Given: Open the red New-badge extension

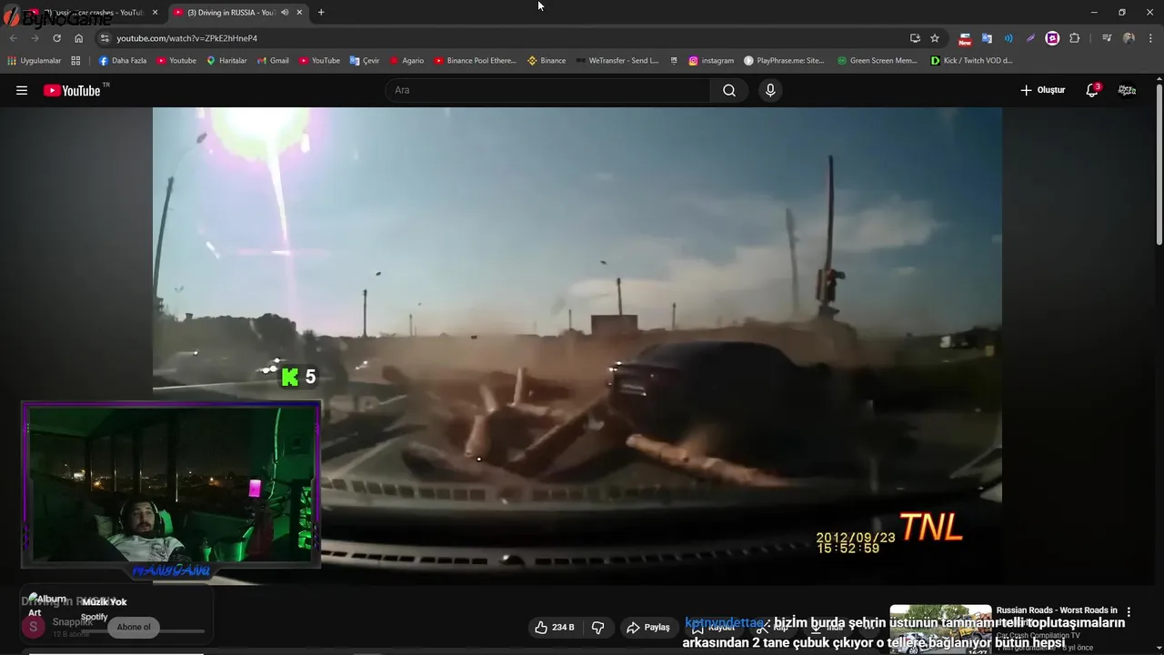Looking at the screenshot, I should [965, 38].
